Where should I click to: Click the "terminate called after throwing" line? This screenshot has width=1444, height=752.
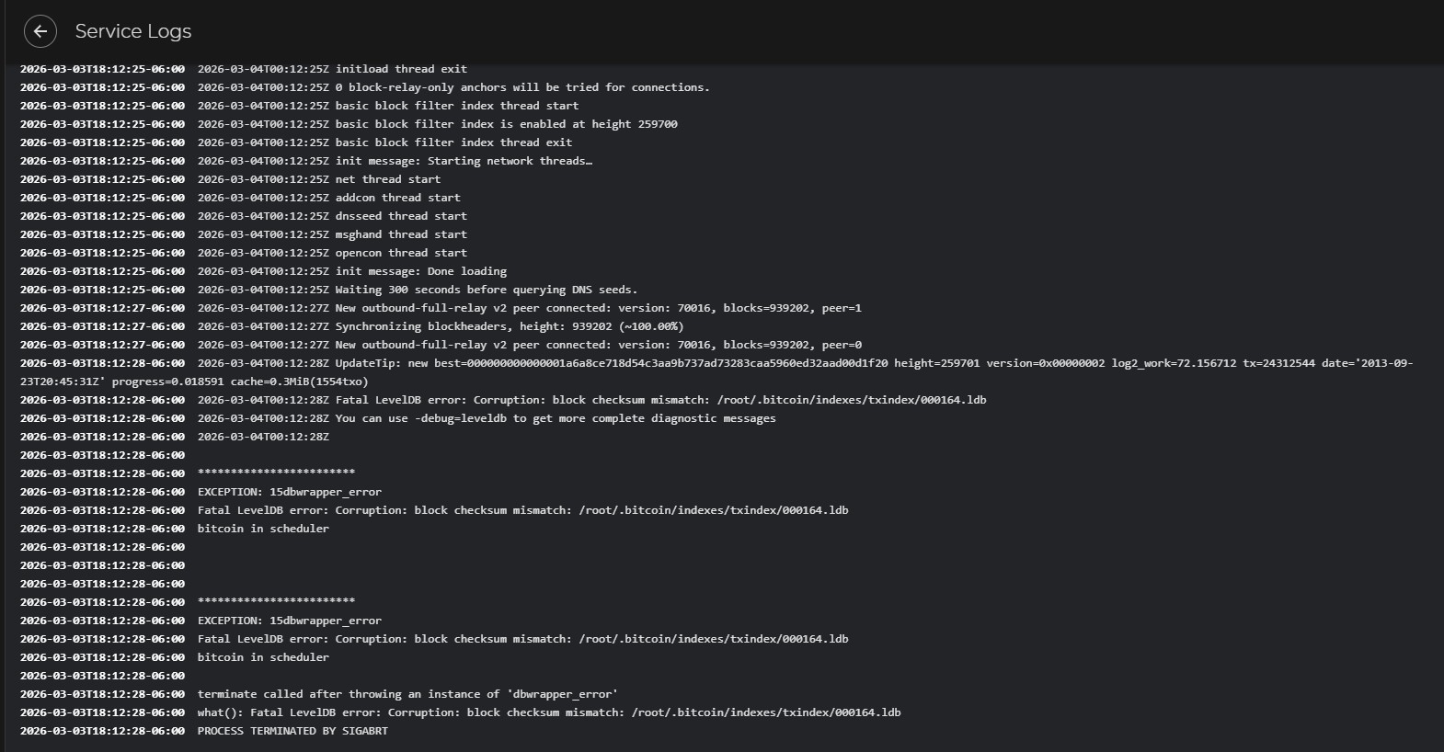pos(407,694)
